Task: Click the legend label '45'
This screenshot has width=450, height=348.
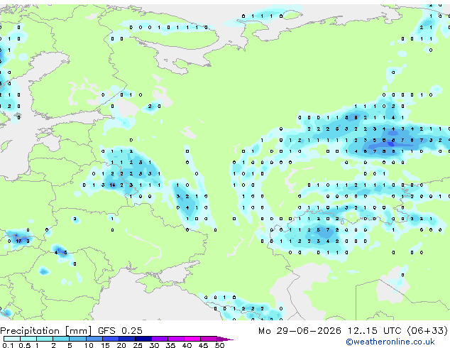Action: (x=203, y=345)
